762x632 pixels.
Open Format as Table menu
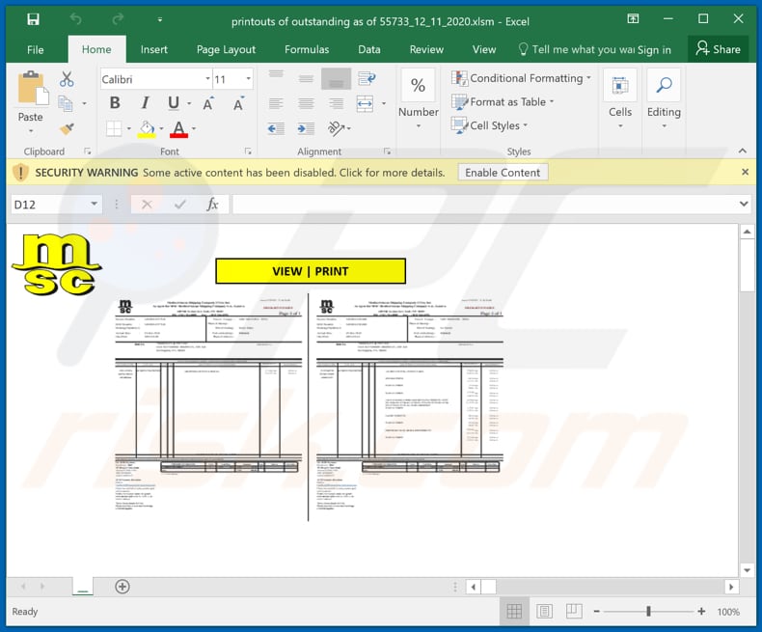click(x=503, y=102)
